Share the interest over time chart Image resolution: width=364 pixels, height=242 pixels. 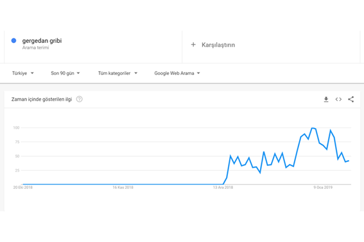pyautogui.click(x=351, y=99)
